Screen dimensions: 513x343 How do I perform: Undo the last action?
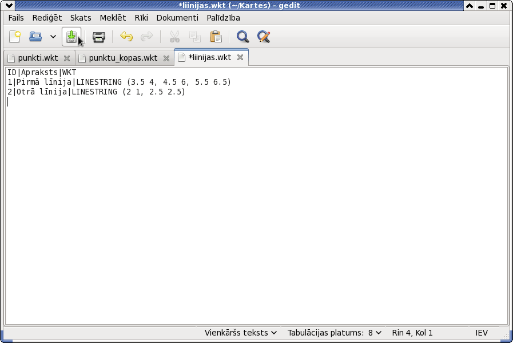[x=126, y=37]
